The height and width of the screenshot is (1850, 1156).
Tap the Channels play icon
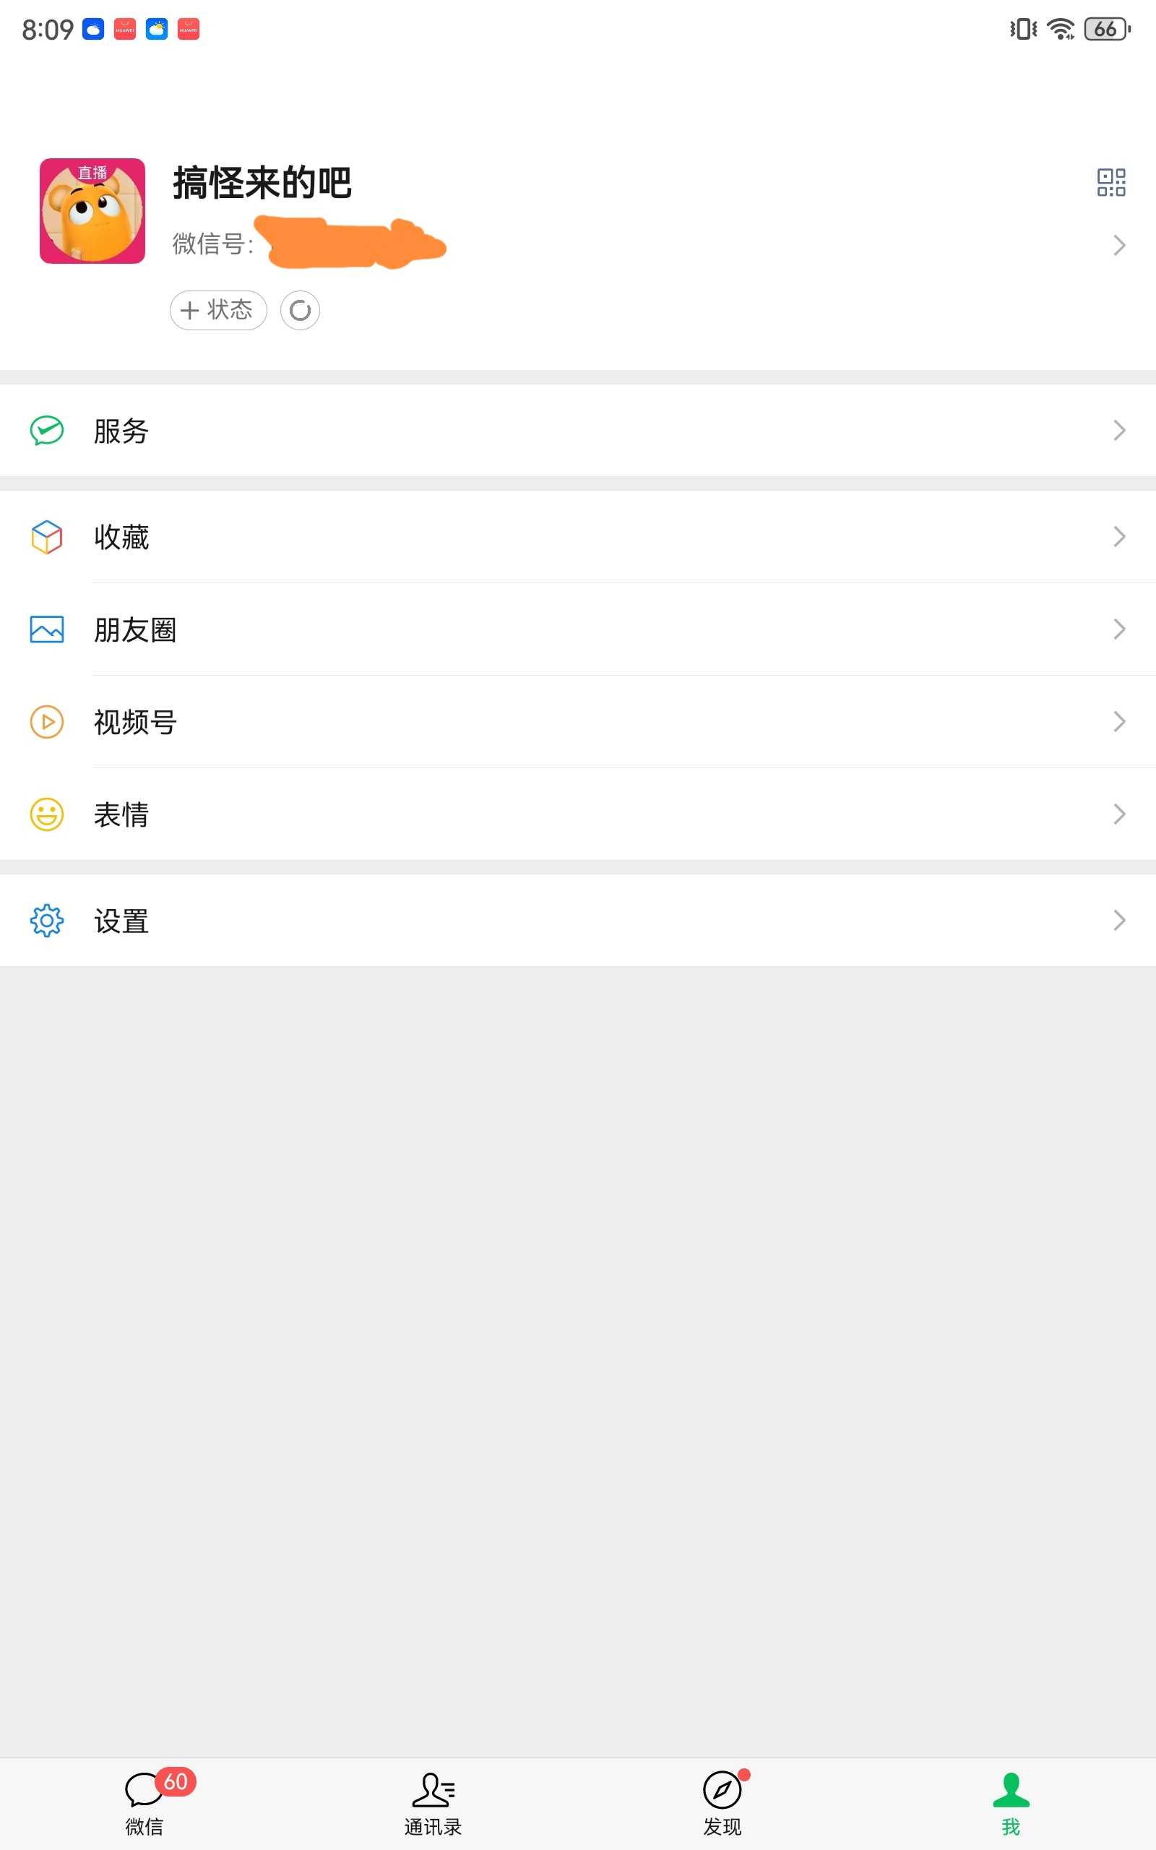[x=47, y=722]
